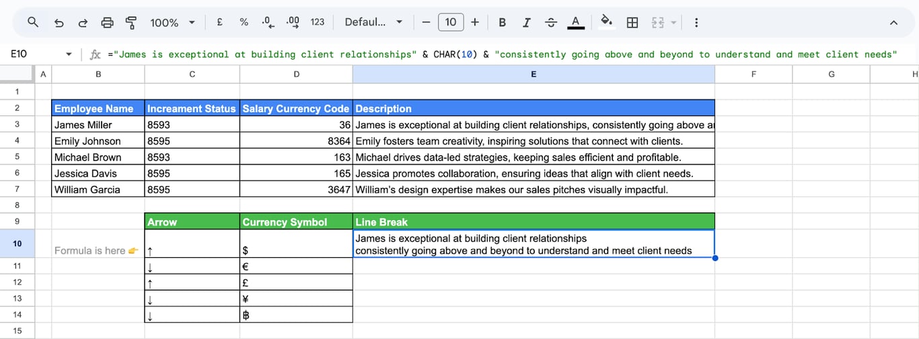Select the cell containing 8364
The image size is (919, 339).
click(296, 140)
